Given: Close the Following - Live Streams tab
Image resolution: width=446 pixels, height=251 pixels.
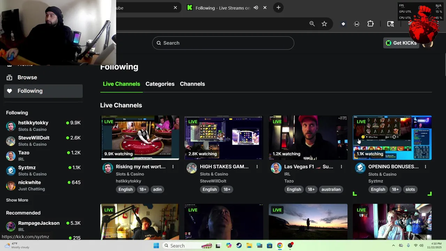Looking at the screenshot, I should tap(265, 8).
